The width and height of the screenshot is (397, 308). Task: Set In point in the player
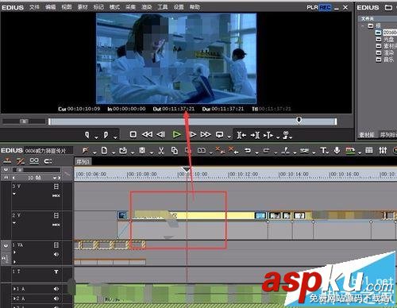tap(87, 135)
